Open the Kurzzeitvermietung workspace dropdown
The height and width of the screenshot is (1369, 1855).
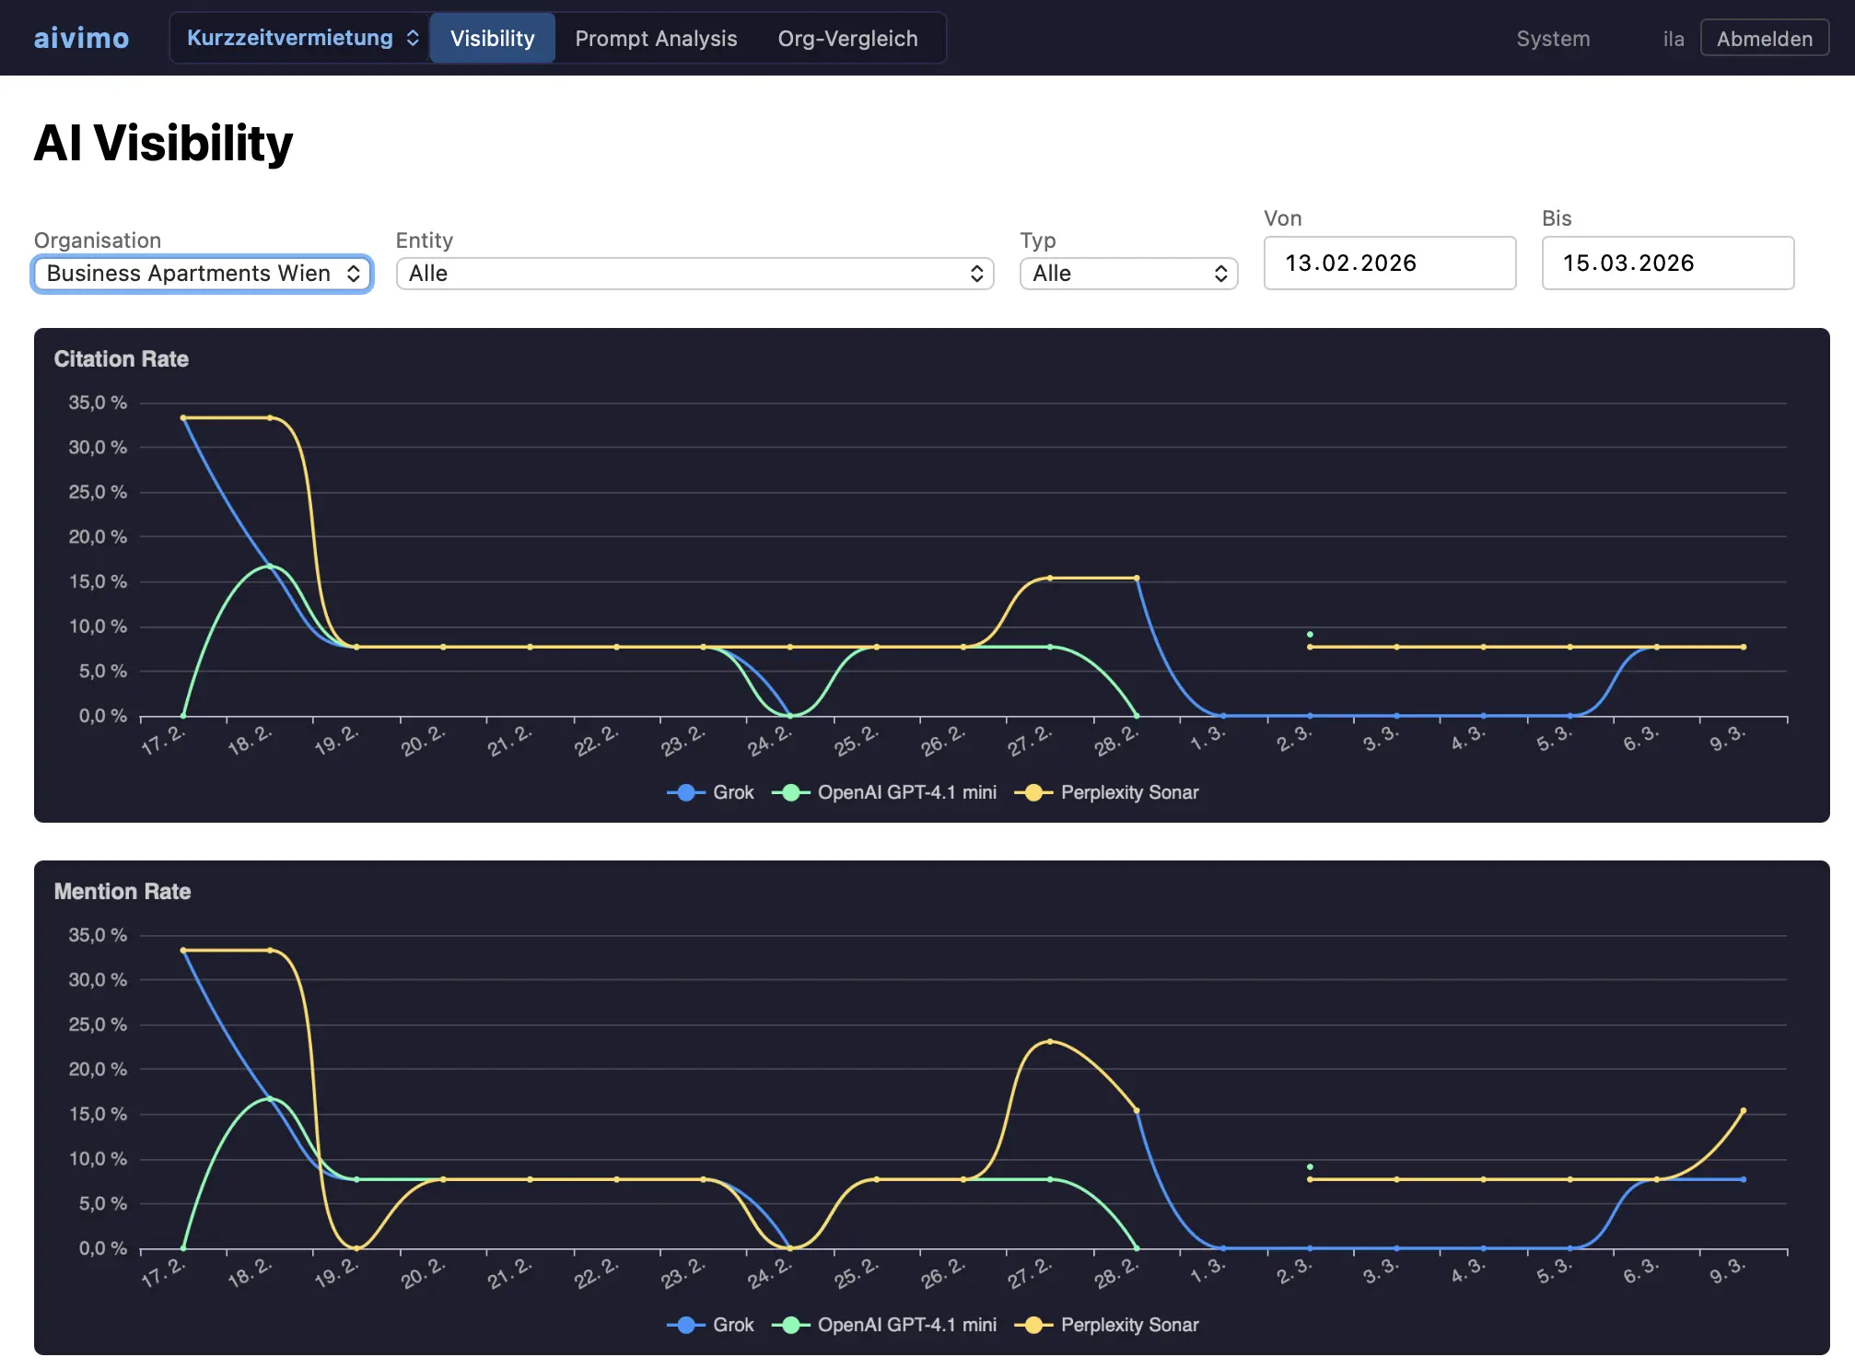(298, 38)
